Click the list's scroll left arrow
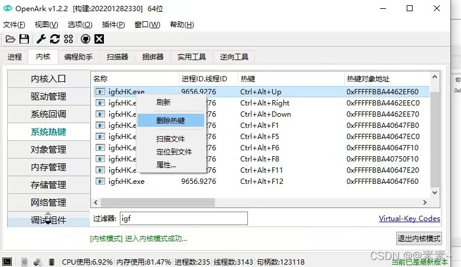This screenshot has width=461, height=267. click(96, 202)
